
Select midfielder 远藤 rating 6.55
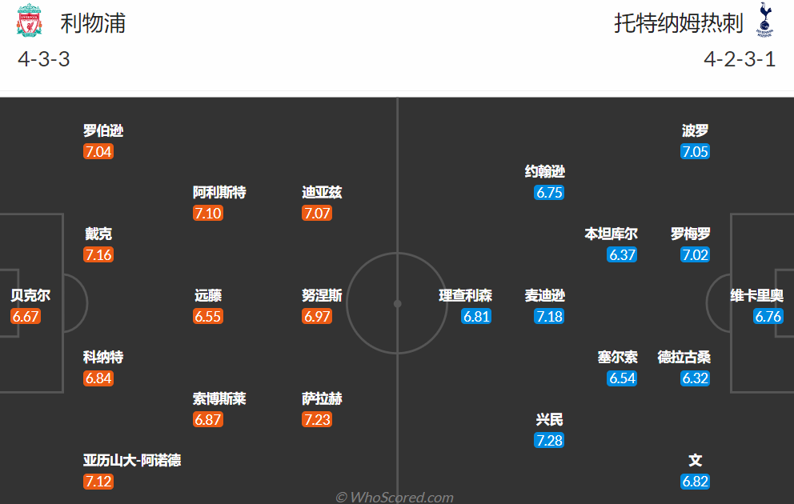click(x=207, y=316)
